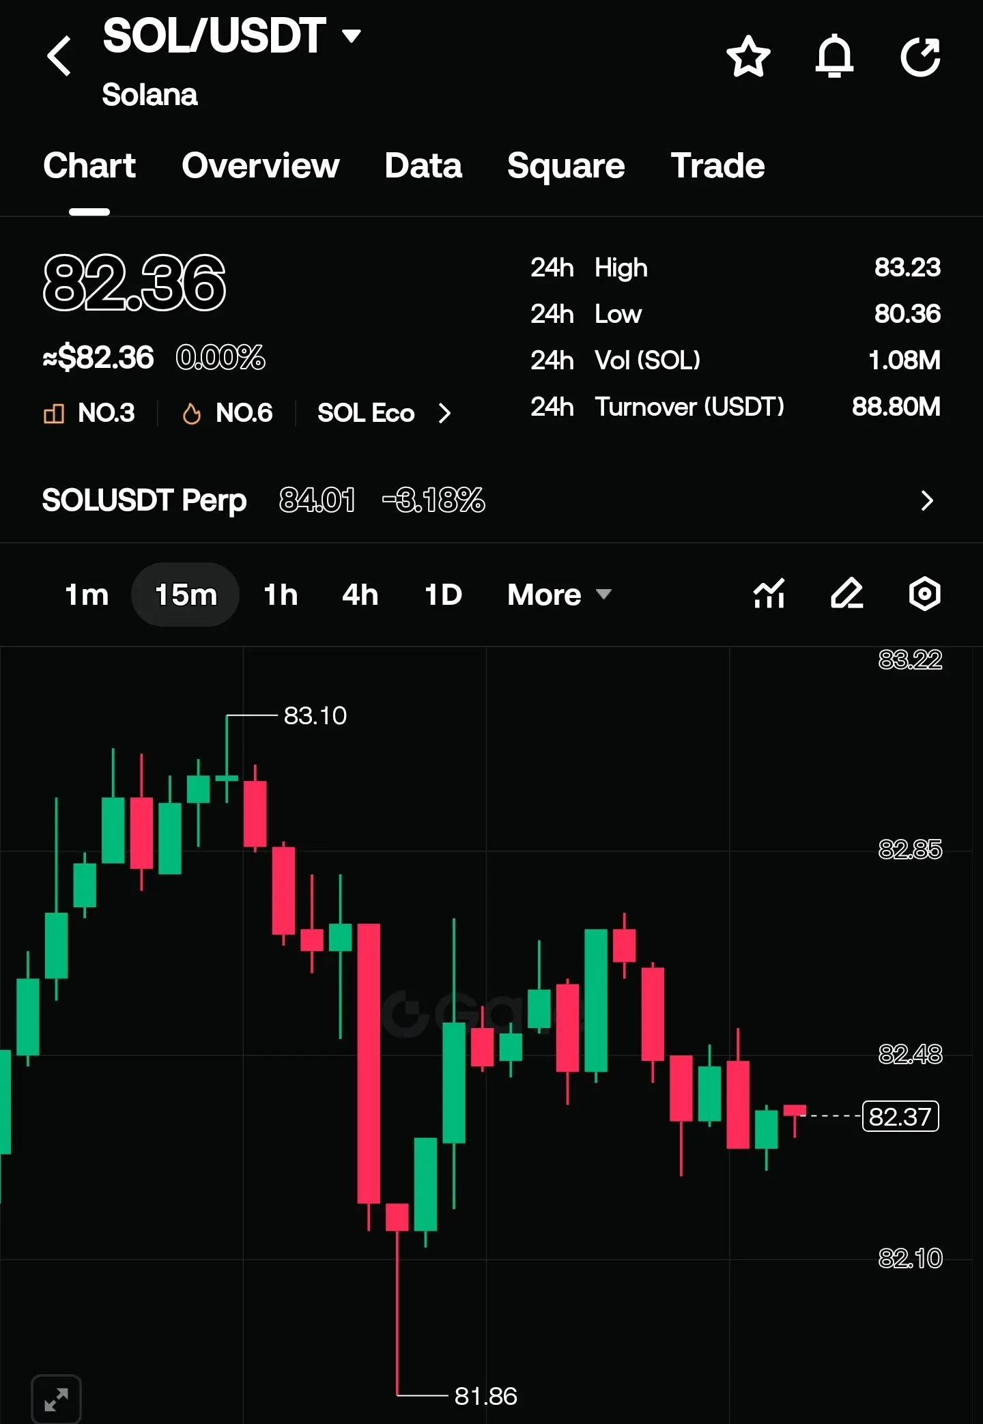983x1424 pixels.
Task: Tap the 83.22 price axis label
Action: click(x=910, y=659)
